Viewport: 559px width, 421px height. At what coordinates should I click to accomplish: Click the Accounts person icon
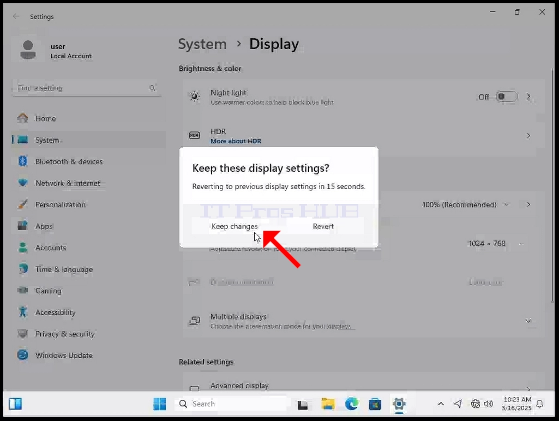[23, 248]
